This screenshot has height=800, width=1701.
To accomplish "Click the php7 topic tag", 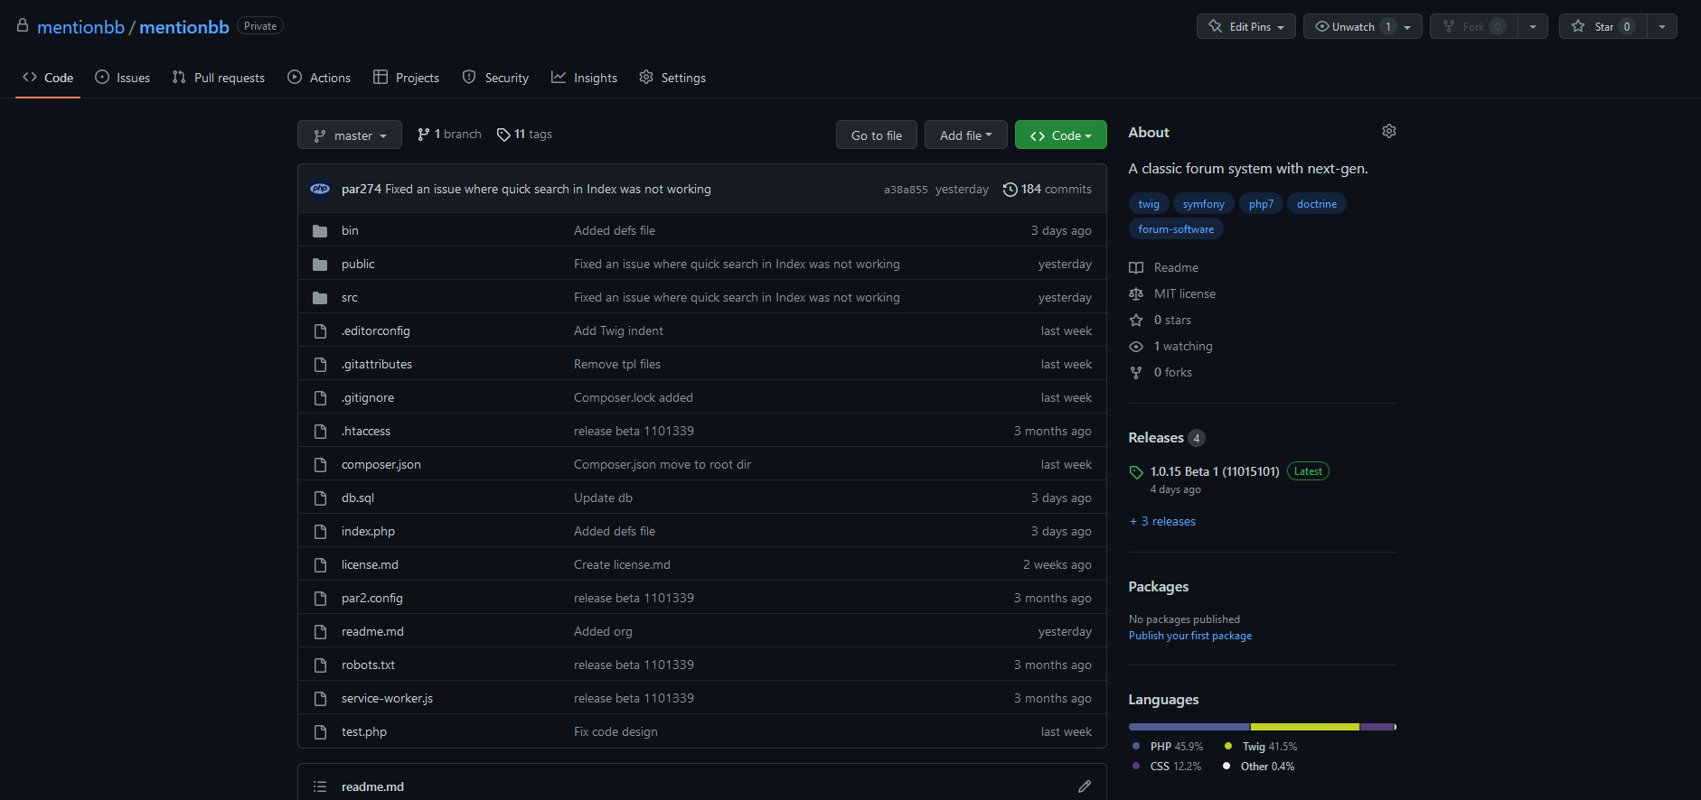I will coord(1261,204).
